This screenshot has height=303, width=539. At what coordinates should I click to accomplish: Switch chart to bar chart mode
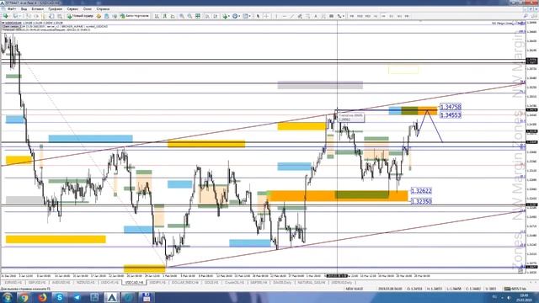[x=157, y=16]
